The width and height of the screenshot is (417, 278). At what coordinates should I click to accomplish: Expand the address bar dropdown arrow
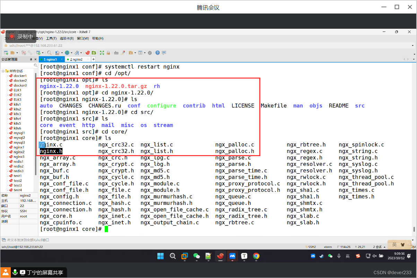point(412,45)
